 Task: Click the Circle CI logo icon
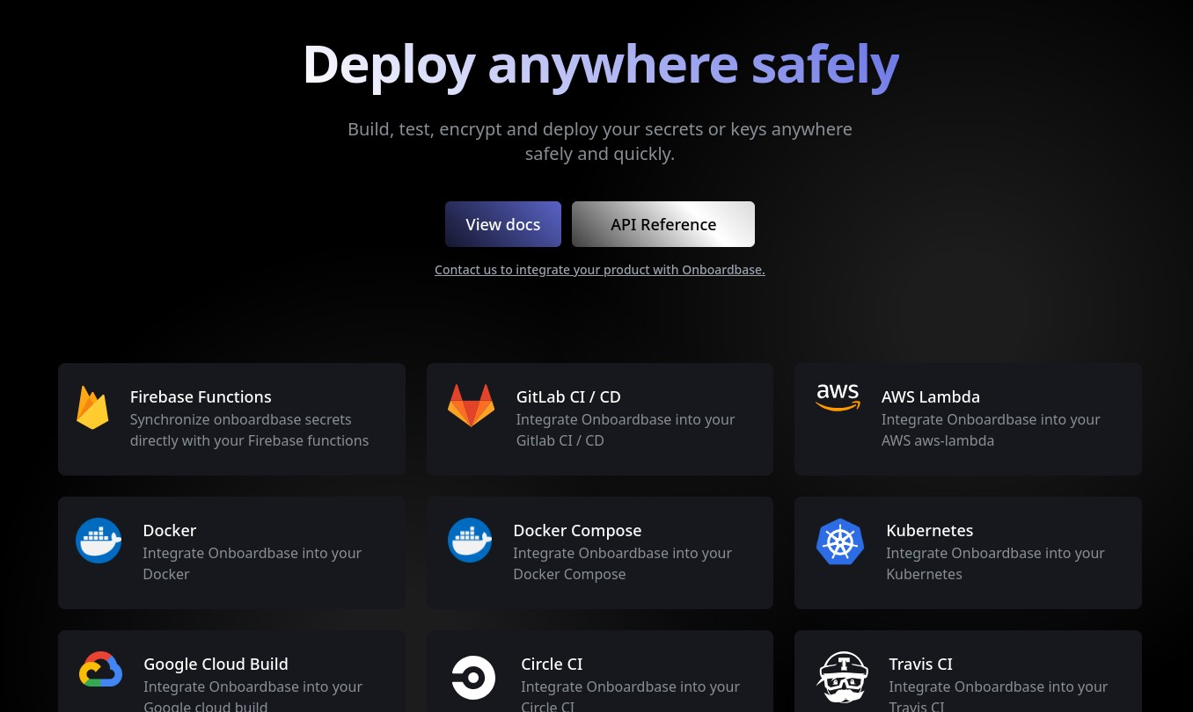point(473,678)
